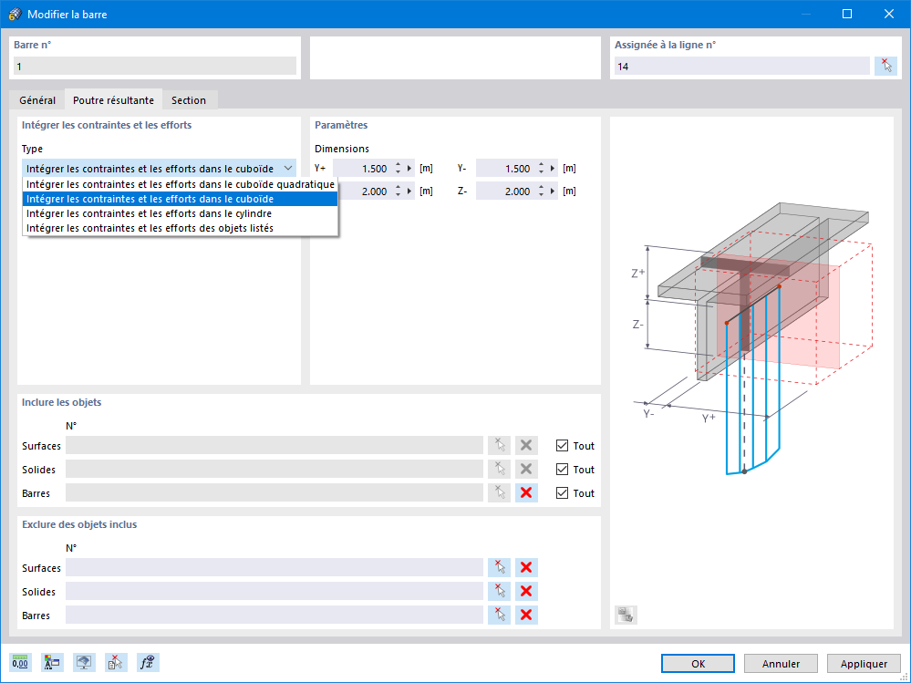Collapse the Type dropdown with its arrow
911x683 pixels.
pyautogui.click(x=287, y=169)
